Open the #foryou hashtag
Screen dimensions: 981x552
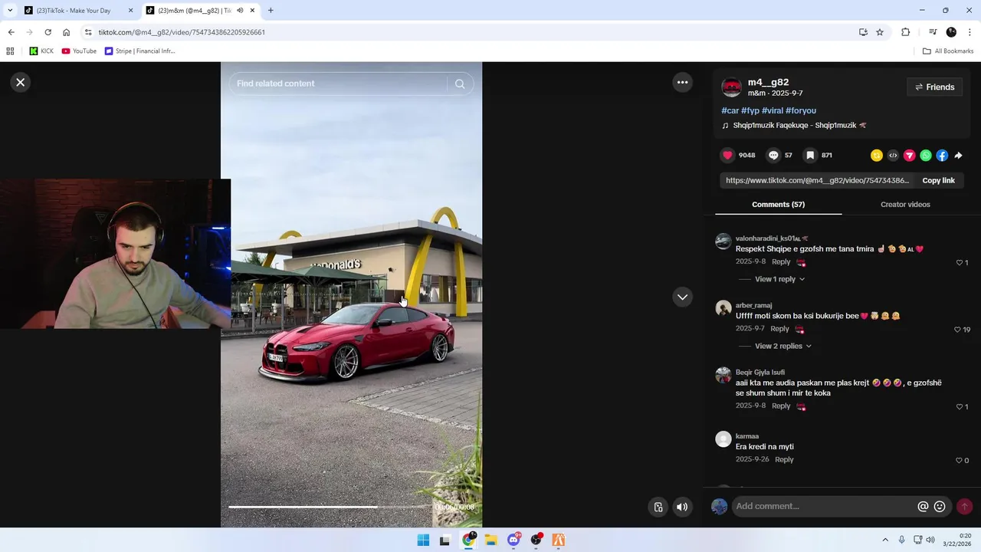pos(801,110)
